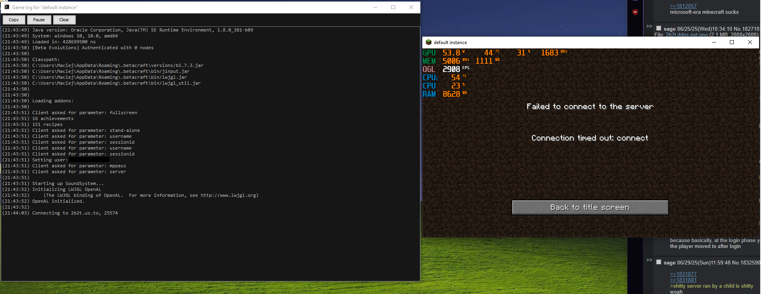
Task: Click the 'Initializing LWJGL OpenAL' log line
Action: tap(52, 189)
